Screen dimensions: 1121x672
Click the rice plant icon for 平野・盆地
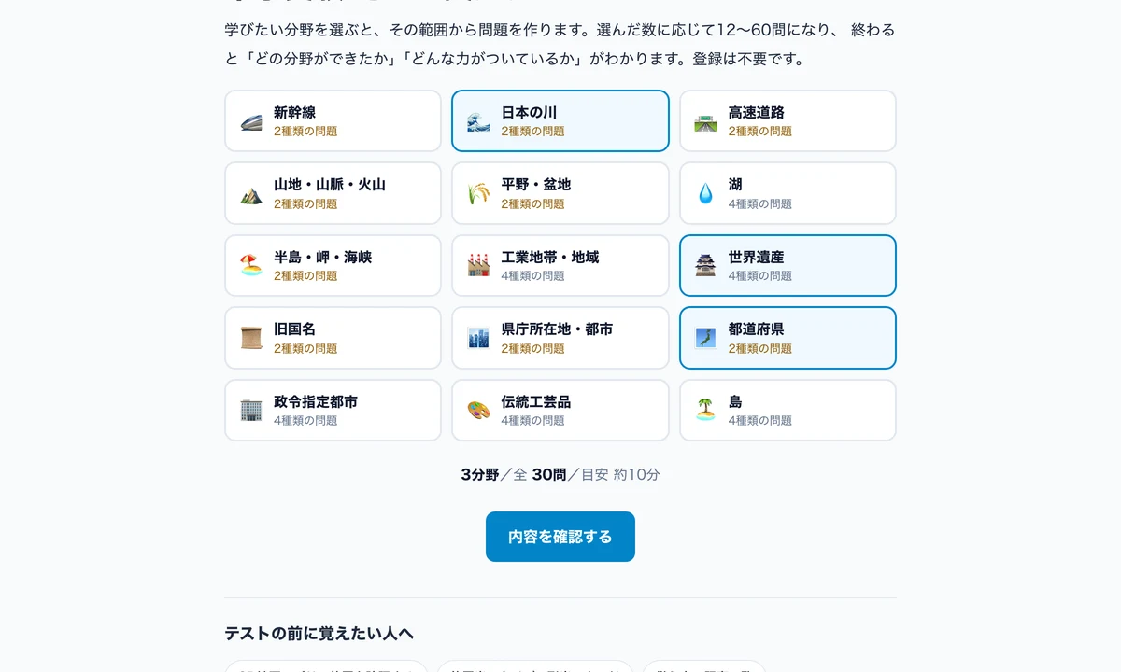pos(478,194)
